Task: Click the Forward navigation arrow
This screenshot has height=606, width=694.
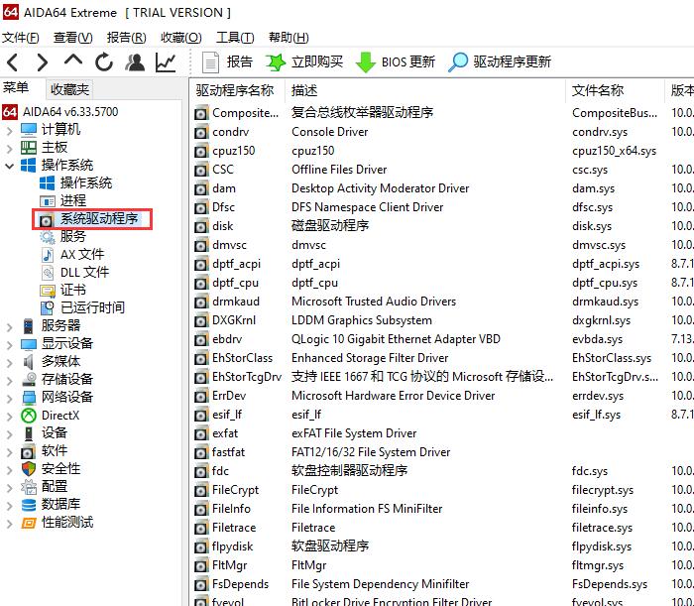Action: coord(42,62)
